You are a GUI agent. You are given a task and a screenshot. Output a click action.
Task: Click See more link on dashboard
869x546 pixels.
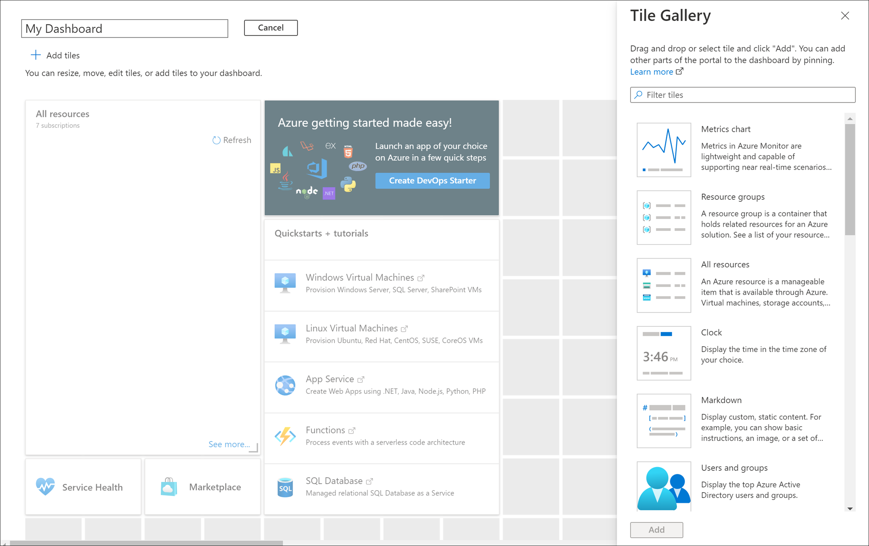[228, 444]
